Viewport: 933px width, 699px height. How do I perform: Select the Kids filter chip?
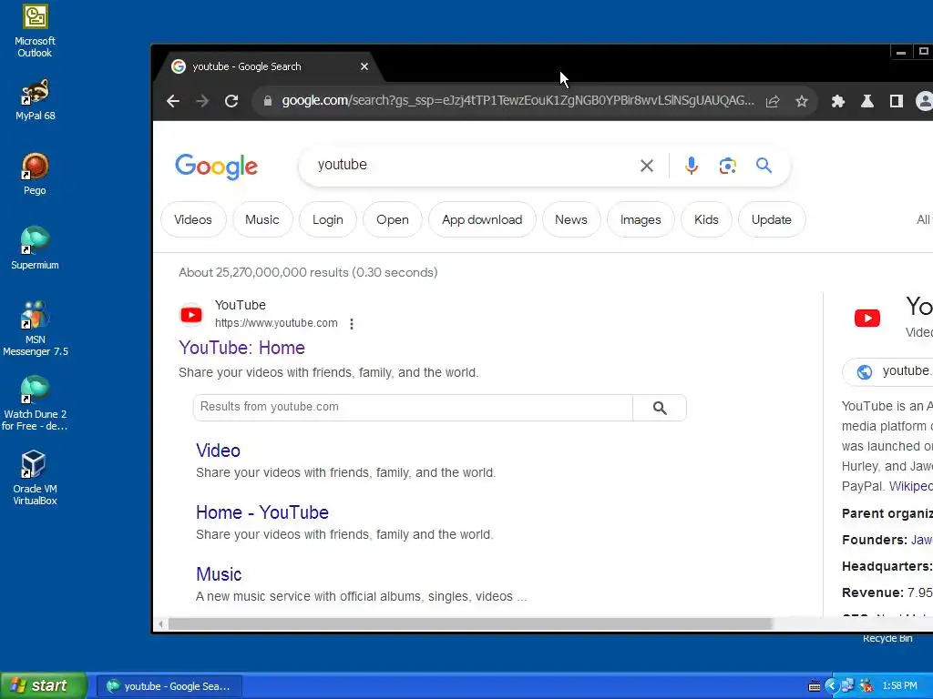tap(706, 220)
